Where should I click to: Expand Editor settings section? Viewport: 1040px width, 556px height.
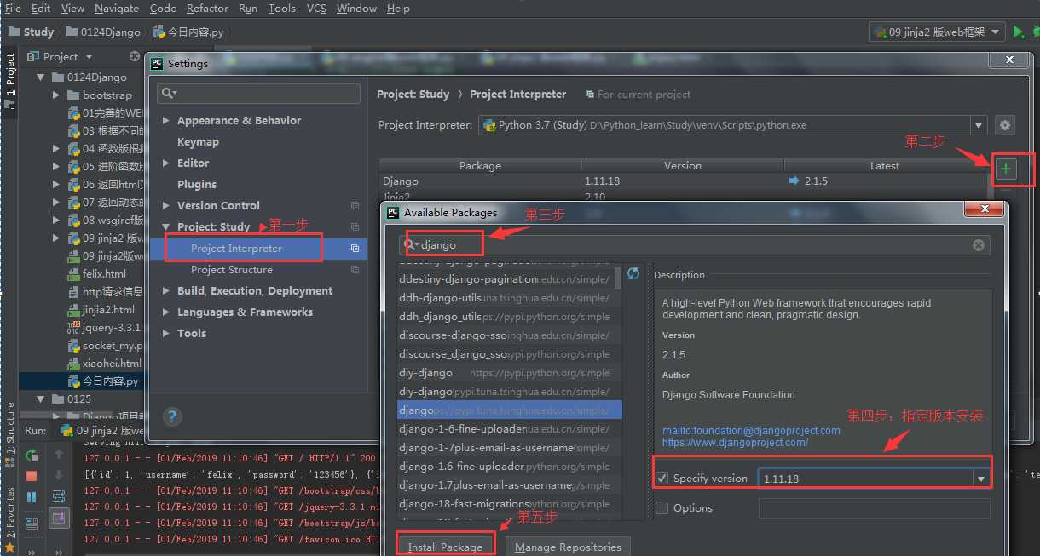pyautogui.click(x=166, y=163)
